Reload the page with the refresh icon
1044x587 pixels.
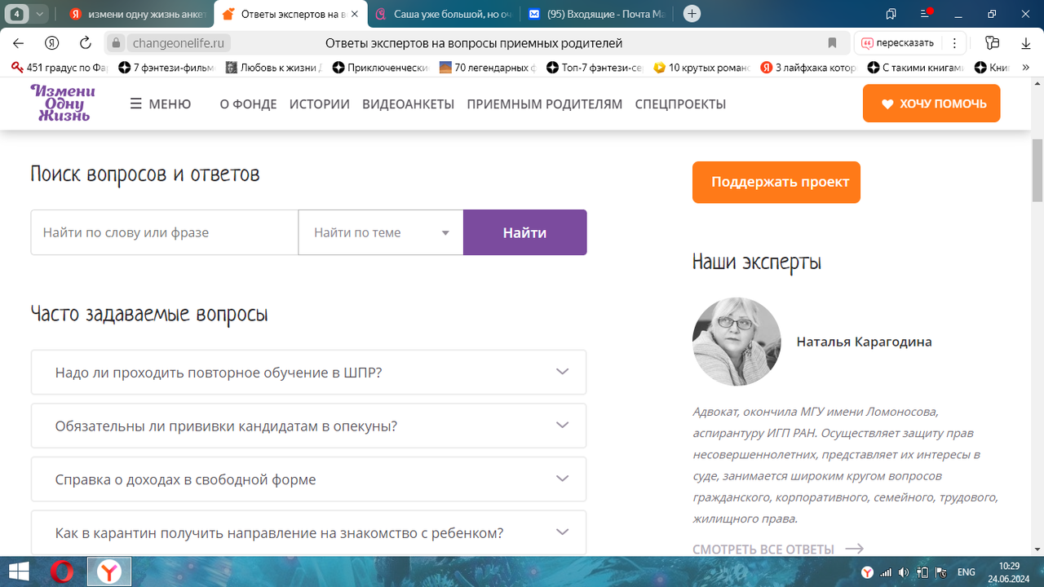click(x=84, y=42)
